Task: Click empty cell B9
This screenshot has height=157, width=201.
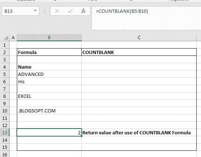Action: click(x=49, y=103)
